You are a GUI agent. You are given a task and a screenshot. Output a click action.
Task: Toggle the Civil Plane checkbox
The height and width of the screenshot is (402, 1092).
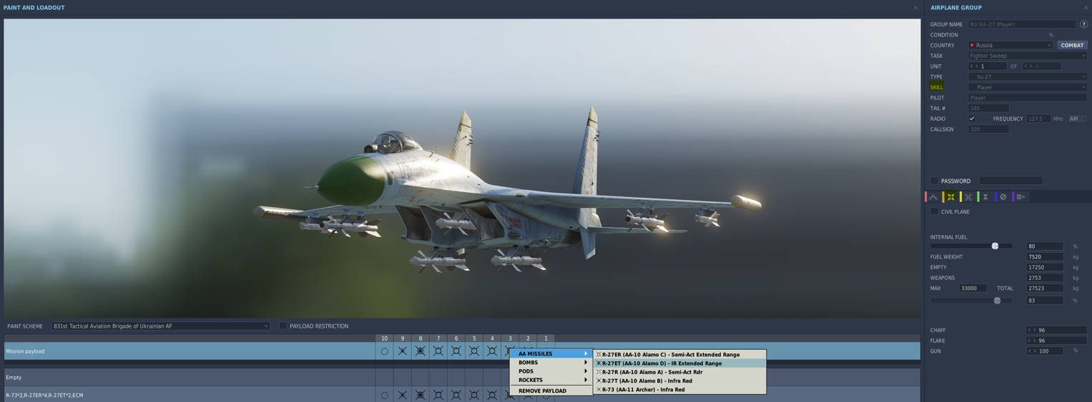point(934,211)
